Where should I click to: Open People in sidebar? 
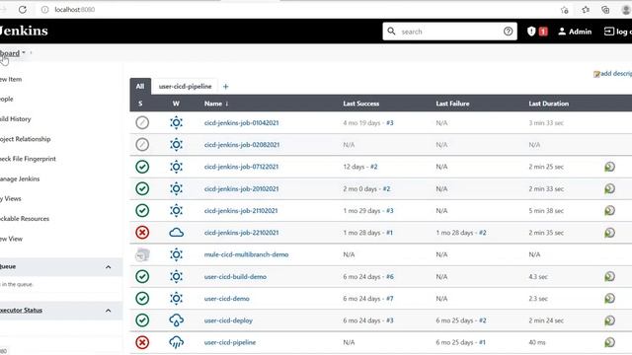coord(7,99)
